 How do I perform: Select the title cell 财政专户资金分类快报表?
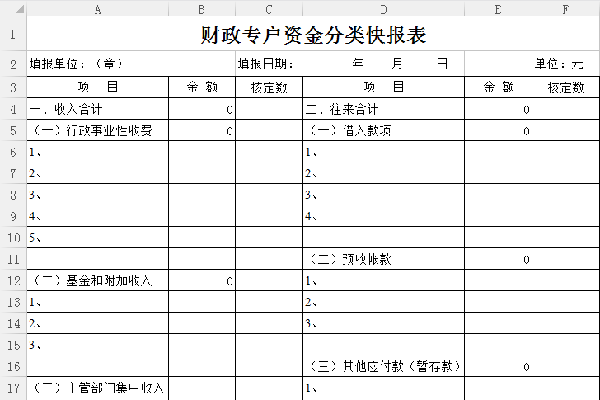[x=313, y=35]
